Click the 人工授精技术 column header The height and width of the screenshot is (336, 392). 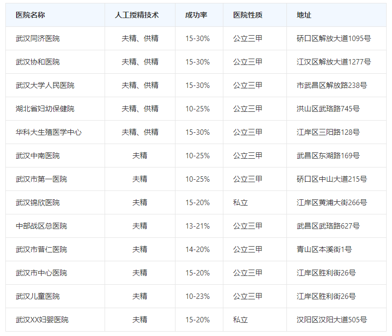coord(140,15)
